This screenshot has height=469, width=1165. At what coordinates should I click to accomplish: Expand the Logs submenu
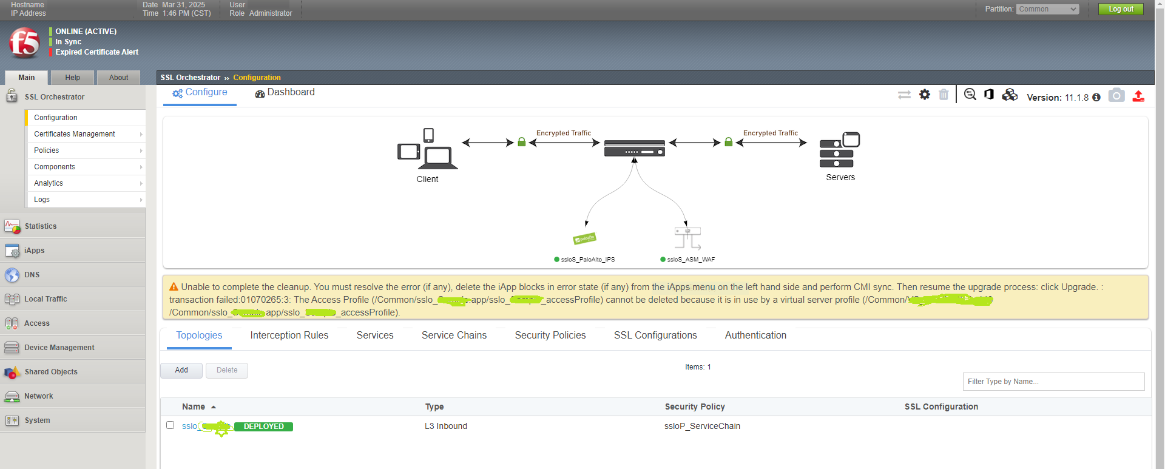[x=86, y=200]
